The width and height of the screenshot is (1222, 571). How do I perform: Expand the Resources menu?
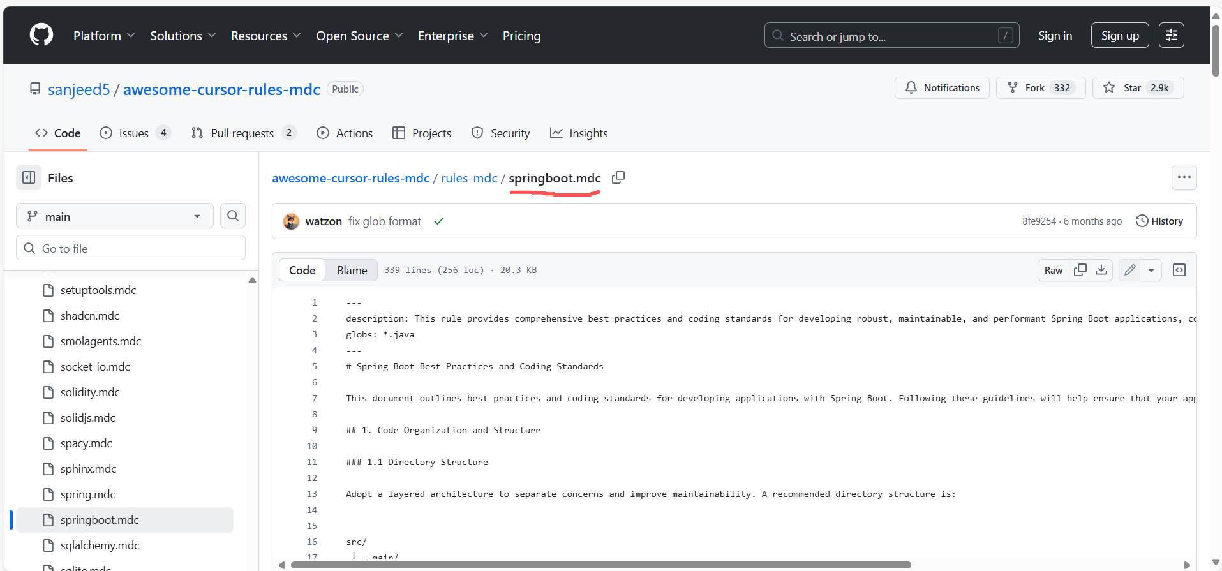click(265, 36)
